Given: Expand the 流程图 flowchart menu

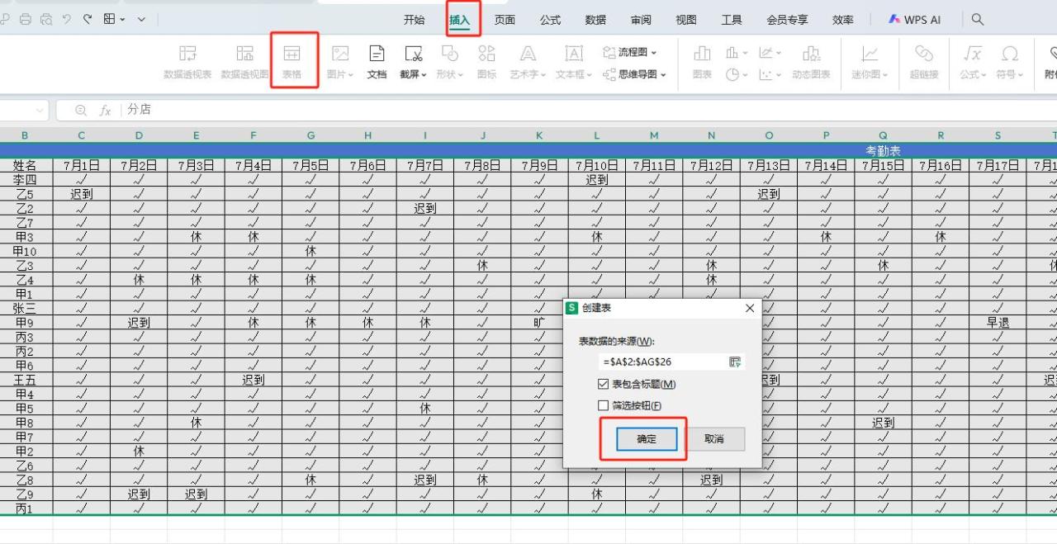Looking at the screenshot, I should (x=630, y=52).
